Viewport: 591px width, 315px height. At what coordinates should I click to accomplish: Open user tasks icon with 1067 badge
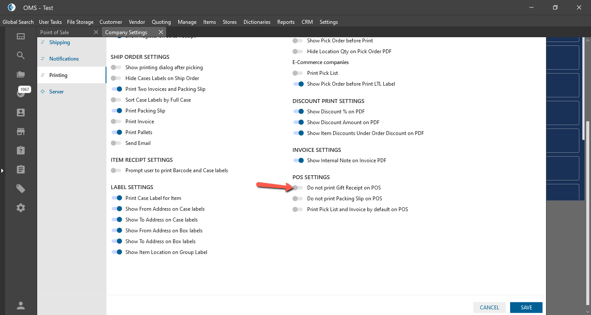(21, 93)
